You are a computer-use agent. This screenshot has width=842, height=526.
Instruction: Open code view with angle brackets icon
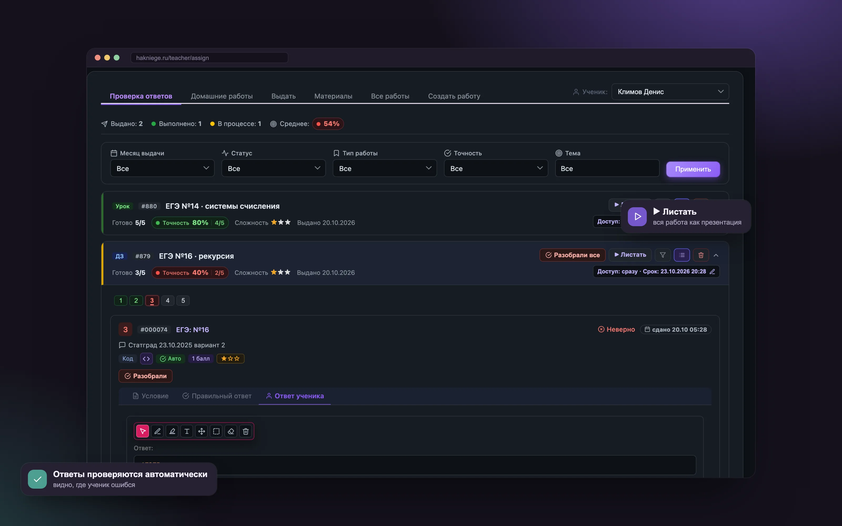147,359
